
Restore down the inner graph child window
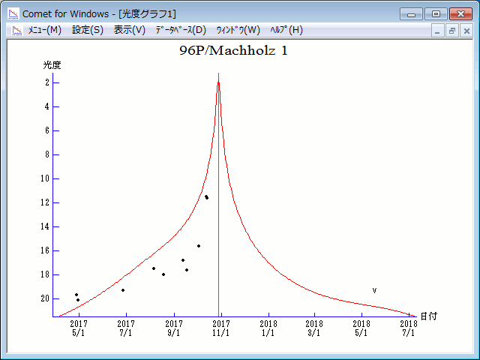452,31
